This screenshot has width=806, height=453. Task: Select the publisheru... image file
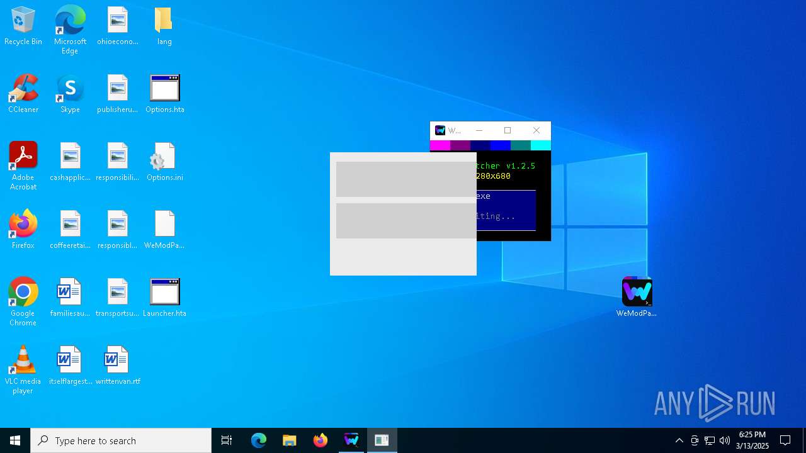click(x=118, y=94)
